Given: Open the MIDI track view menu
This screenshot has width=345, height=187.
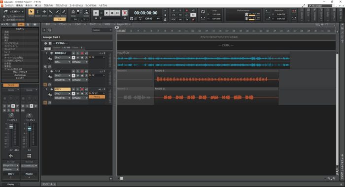Looking at the screenshot, I should pos(108,24).
